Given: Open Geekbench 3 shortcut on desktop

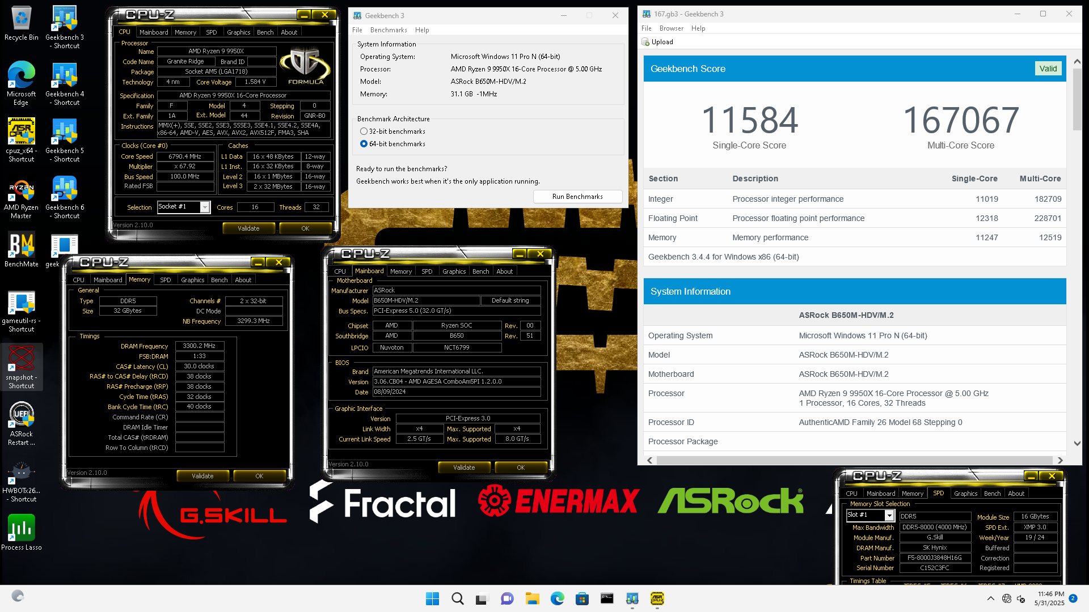Looking at the screenshot, I should [x=65, y=27].
